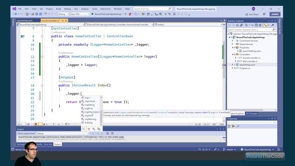Click the search magnifier in title bar

[x=170, y=9]
